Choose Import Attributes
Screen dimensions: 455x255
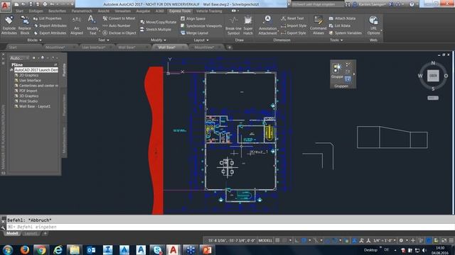(50, 25)
